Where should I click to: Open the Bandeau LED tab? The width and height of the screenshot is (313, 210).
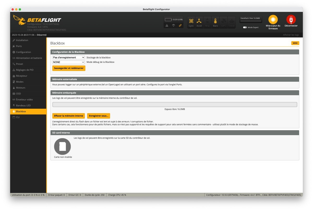(x=28, y=105)
